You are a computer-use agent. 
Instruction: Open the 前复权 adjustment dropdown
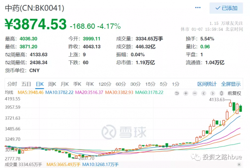click(234, 93)
